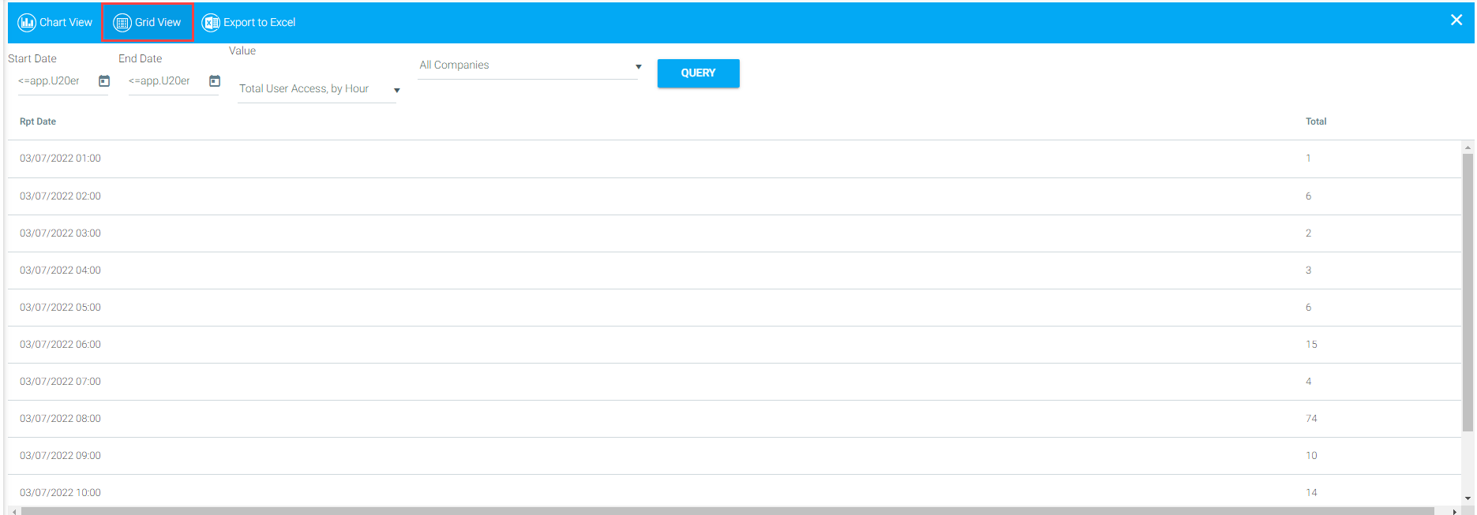Open the All Companies dropdown
1477x515 pixels.
coord(638,66)
